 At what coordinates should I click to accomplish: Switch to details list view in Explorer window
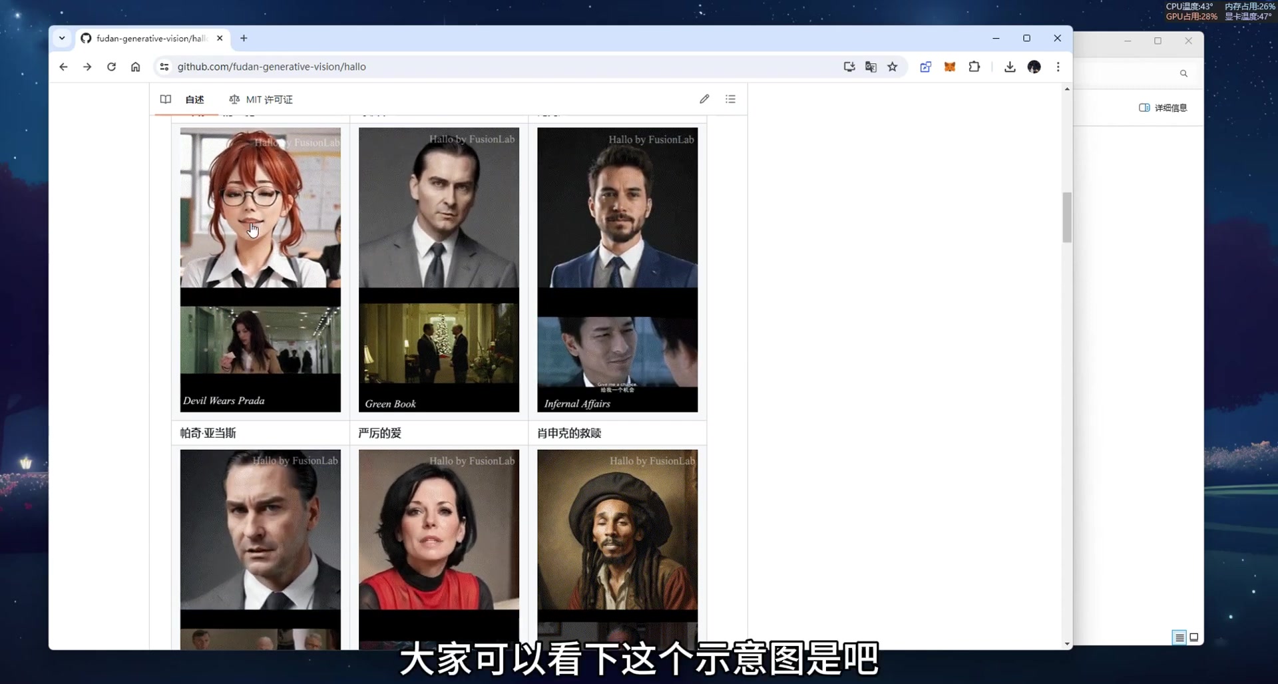pos(1179,637)
